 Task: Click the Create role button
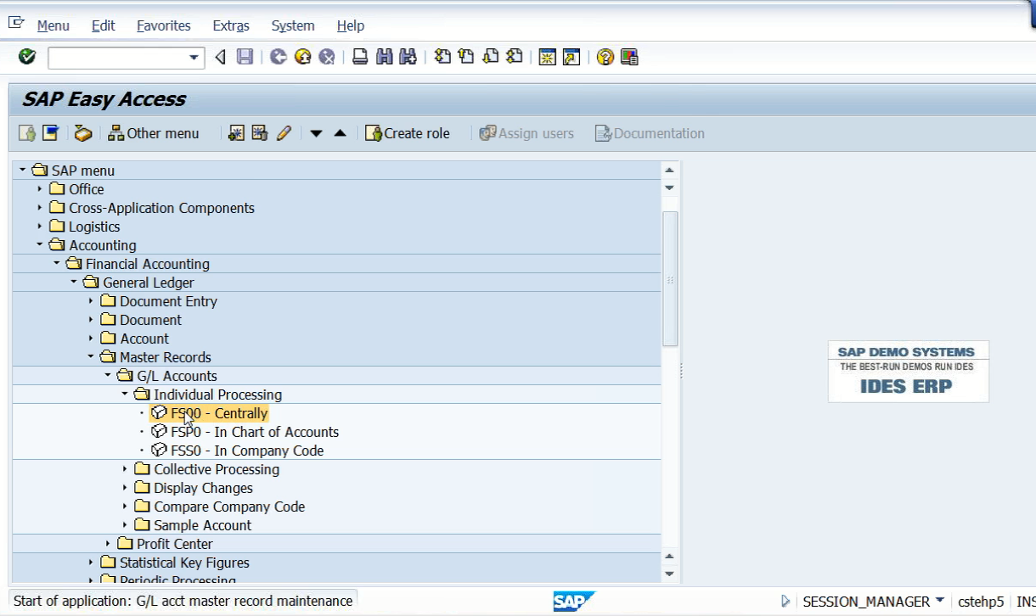(408, 133)
